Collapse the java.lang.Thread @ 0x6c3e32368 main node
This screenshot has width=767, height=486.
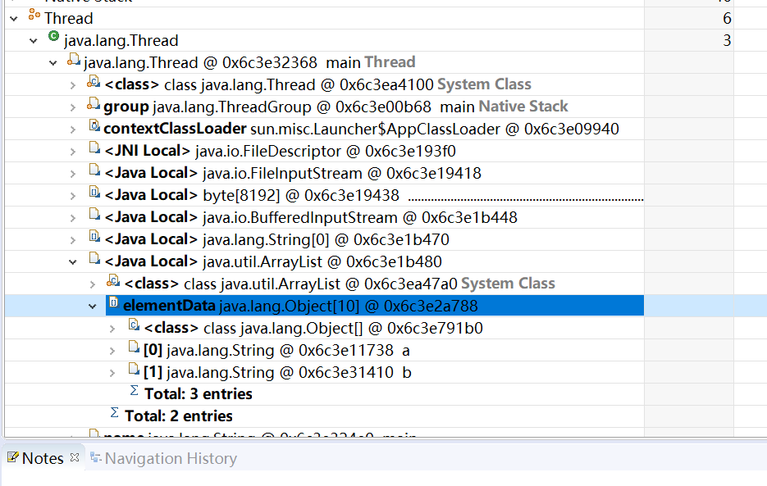coord(53,61)
